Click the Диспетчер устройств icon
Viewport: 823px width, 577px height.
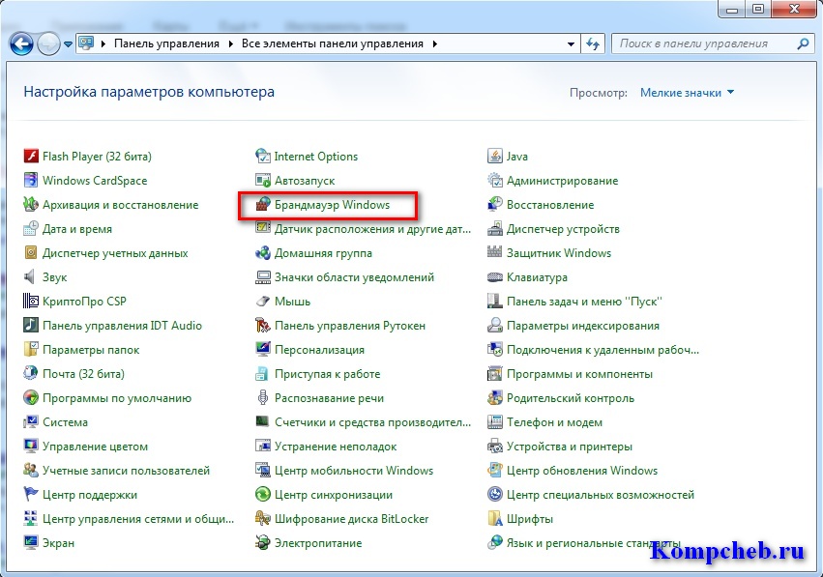(x=495, y=229)
